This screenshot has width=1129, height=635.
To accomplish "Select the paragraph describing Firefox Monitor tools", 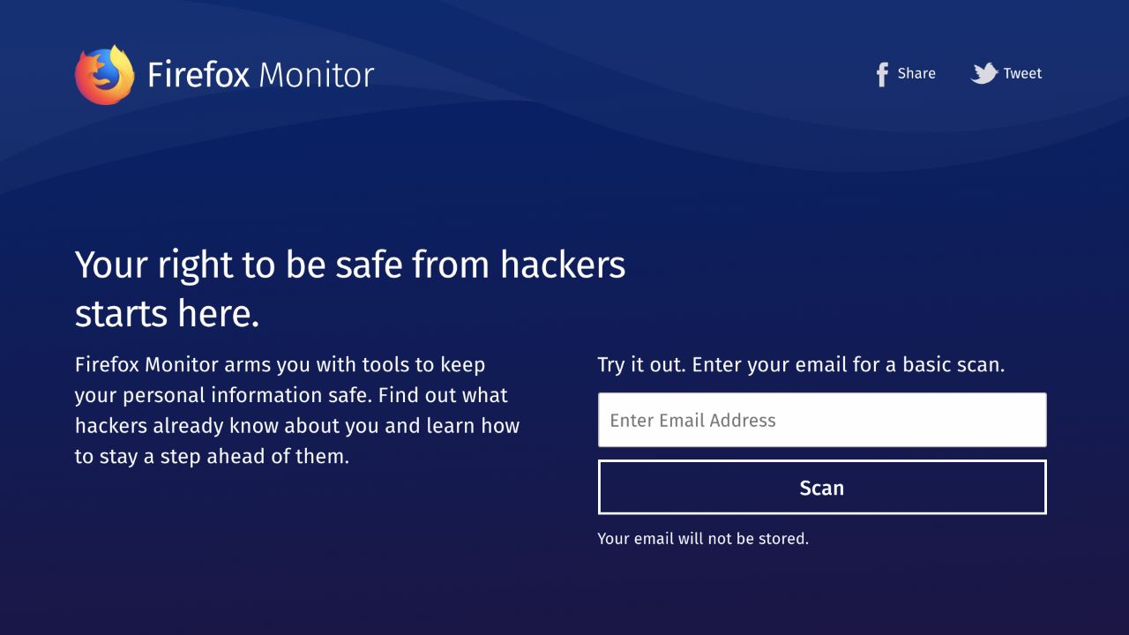I will (298, 410).
